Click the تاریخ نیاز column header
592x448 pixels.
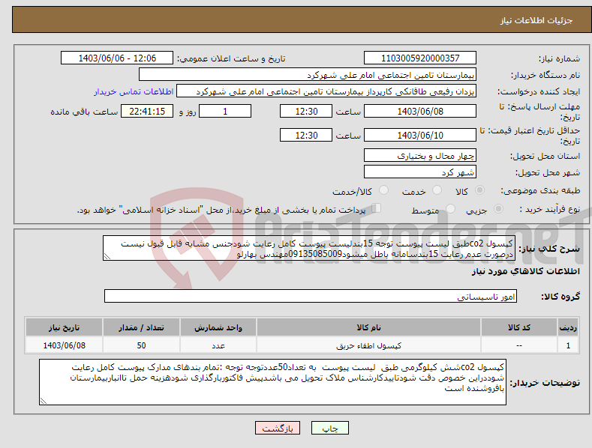(65, 327)
